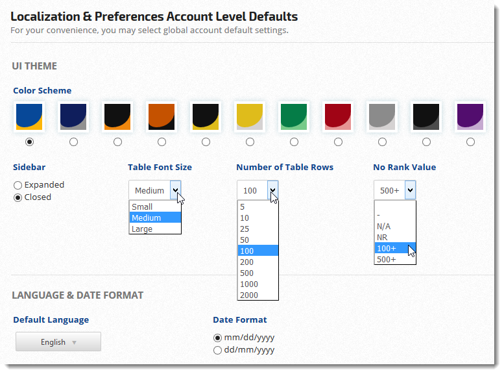The height and width of the screenshot is (374, 504).
Task: Select the blue and yellow color scheme swatch
Action: tap(29, 117)
